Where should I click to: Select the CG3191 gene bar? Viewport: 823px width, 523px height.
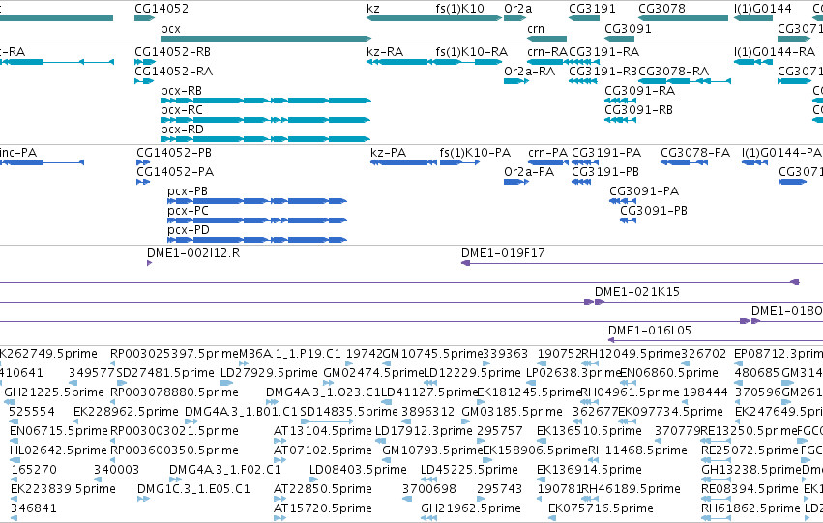tap(584, 18)
